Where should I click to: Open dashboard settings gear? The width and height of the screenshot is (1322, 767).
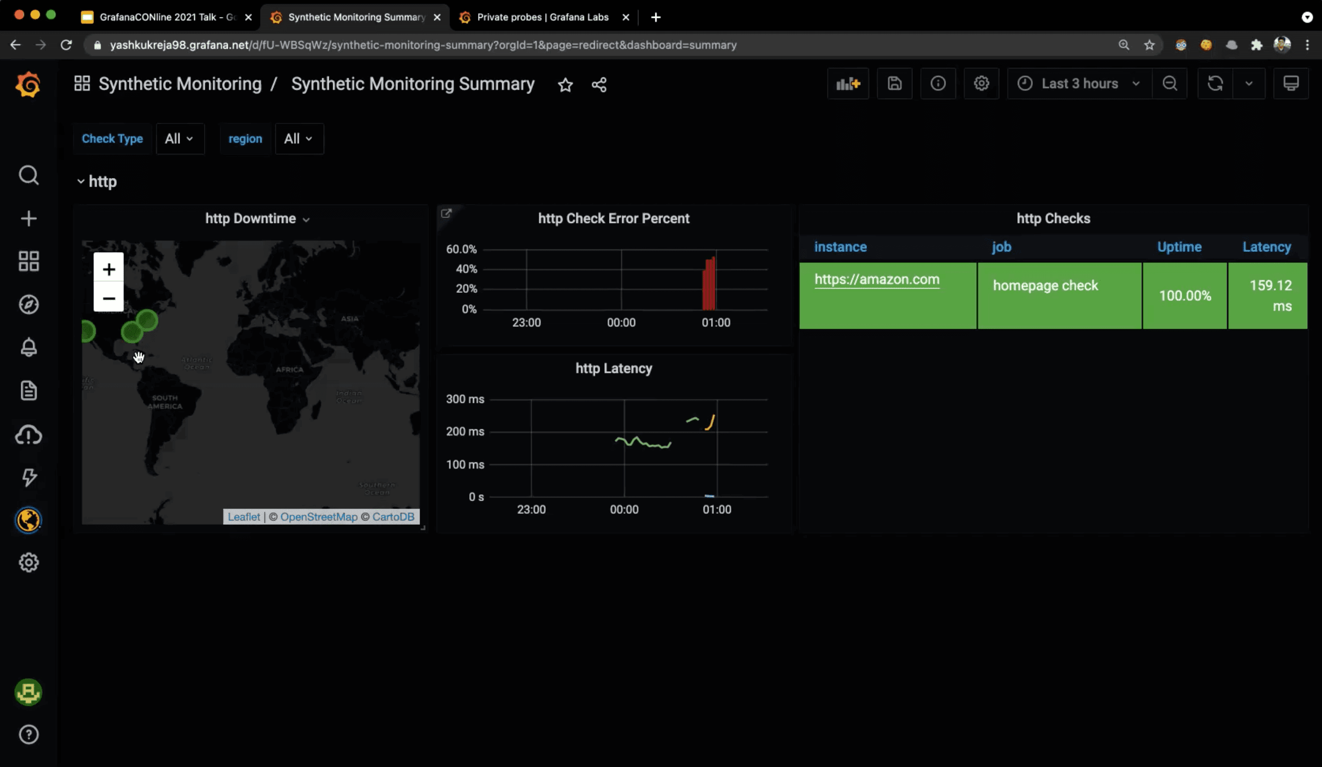[x=981, y=84]
